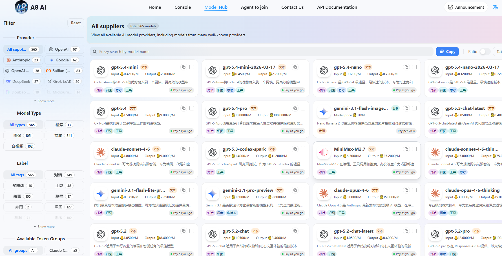The width and height of the screenshot is (502, 256).
Task: Copy gpt-5.2 model name icon
Action: [x=184, y=231]
